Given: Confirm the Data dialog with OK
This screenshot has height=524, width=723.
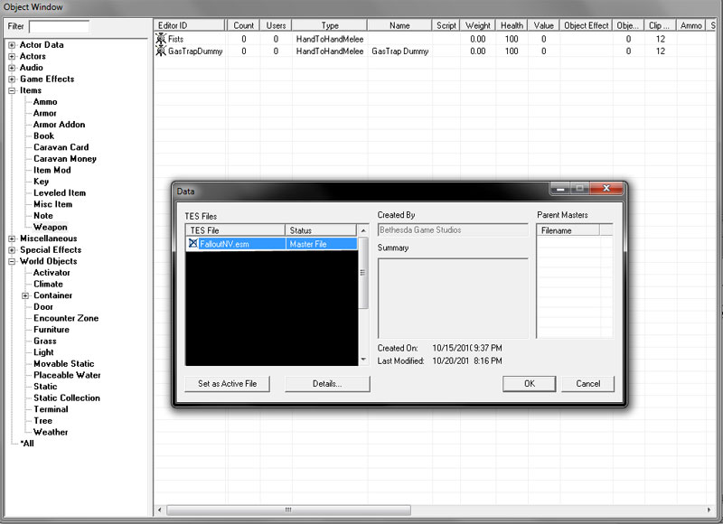Looking at the screenshot, I should click(x=530, y=383).
